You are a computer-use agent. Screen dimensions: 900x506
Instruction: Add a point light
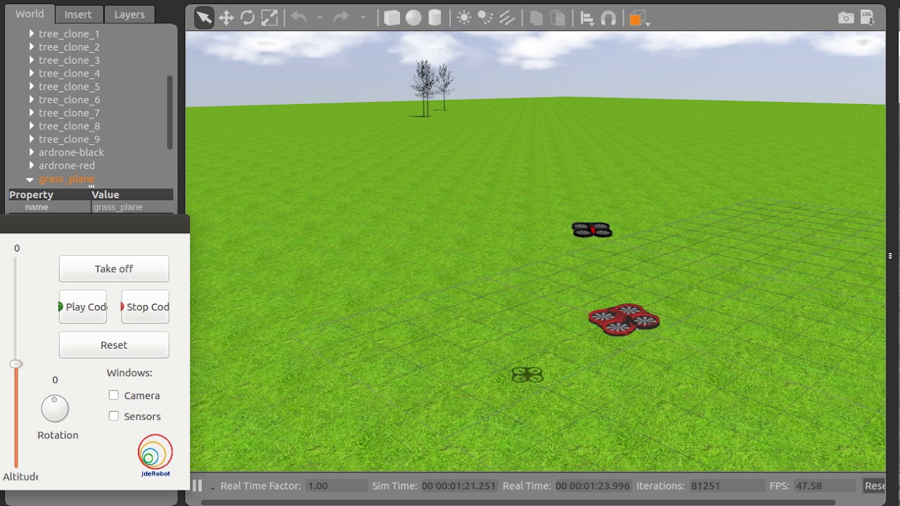[464, 18]
